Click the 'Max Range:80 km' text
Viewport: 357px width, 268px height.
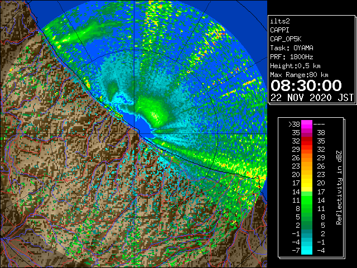[x=299, y=75]
